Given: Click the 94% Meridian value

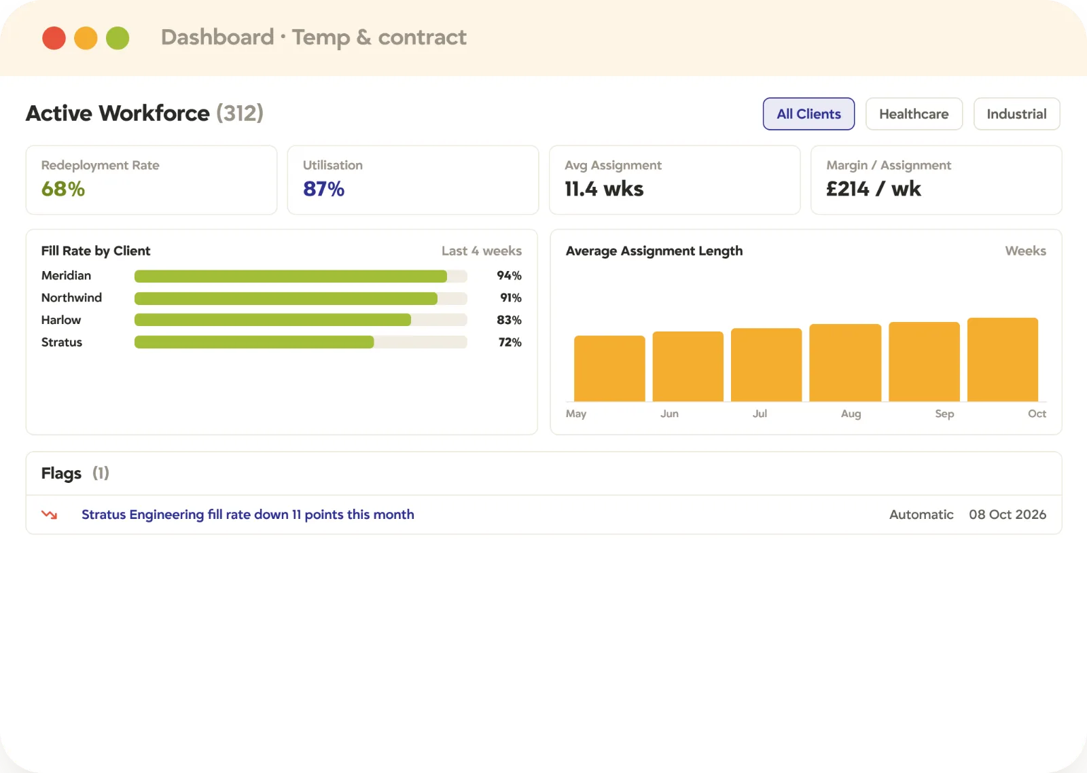Looking at the screenshot, I should (x=509, y=276).
